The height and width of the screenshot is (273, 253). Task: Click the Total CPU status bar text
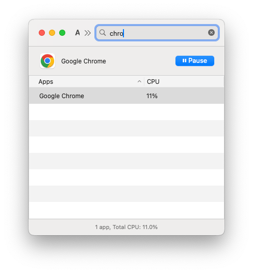[x=127, y=227]
